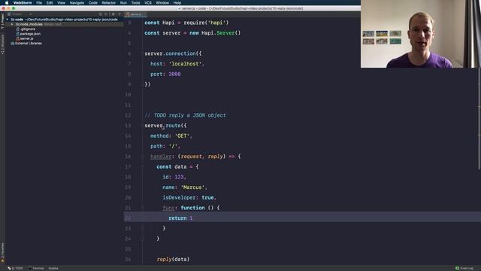Open the View menu
481x271 pixels.
(61, 3)
